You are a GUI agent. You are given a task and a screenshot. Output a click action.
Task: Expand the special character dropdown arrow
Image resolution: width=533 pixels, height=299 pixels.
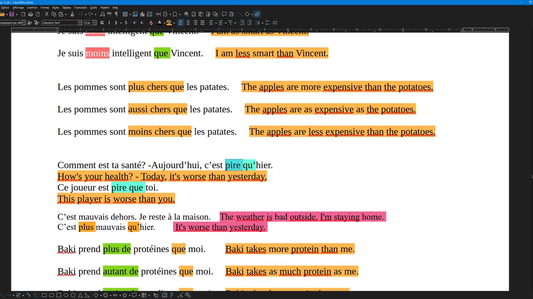pyautogui.click(x=179, y=14)
